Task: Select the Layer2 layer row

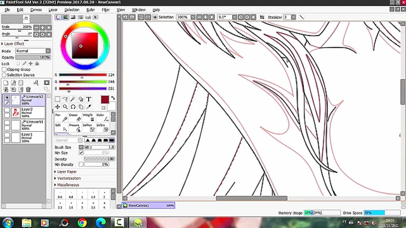Action: [24, 113]
